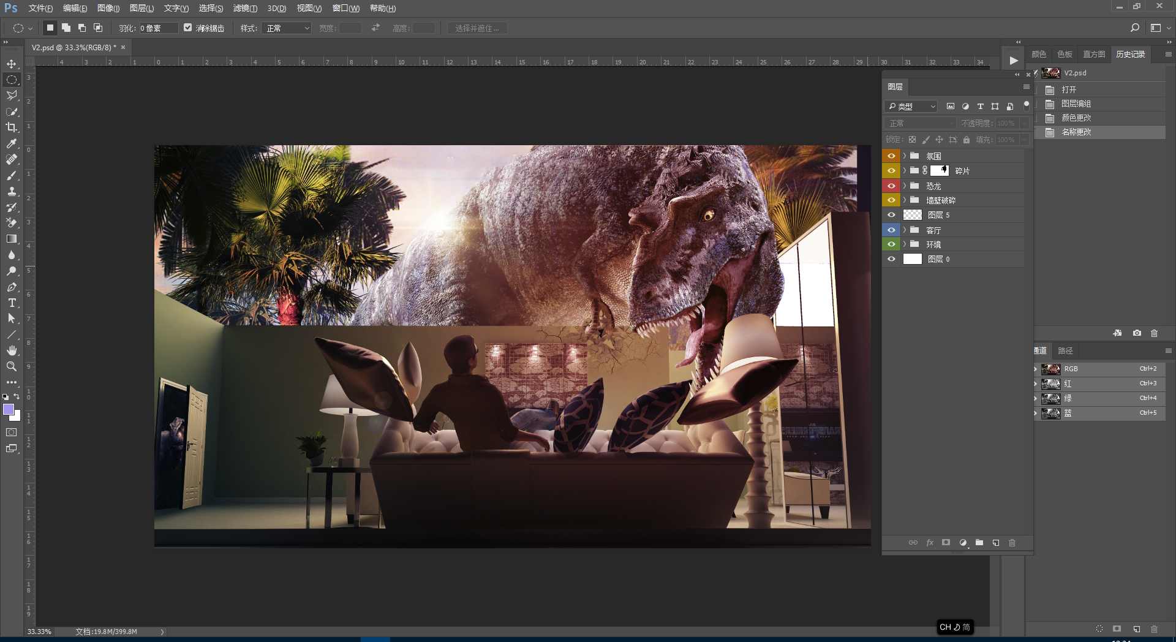Select the Horizontal Type tool
1176x642 pixels.
pos(12,303)
